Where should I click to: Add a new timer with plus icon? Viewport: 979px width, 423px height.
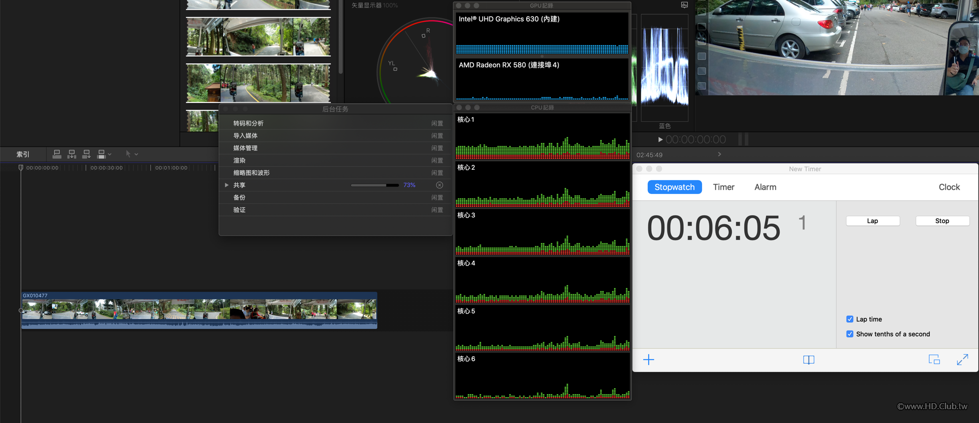pos(649,360)
